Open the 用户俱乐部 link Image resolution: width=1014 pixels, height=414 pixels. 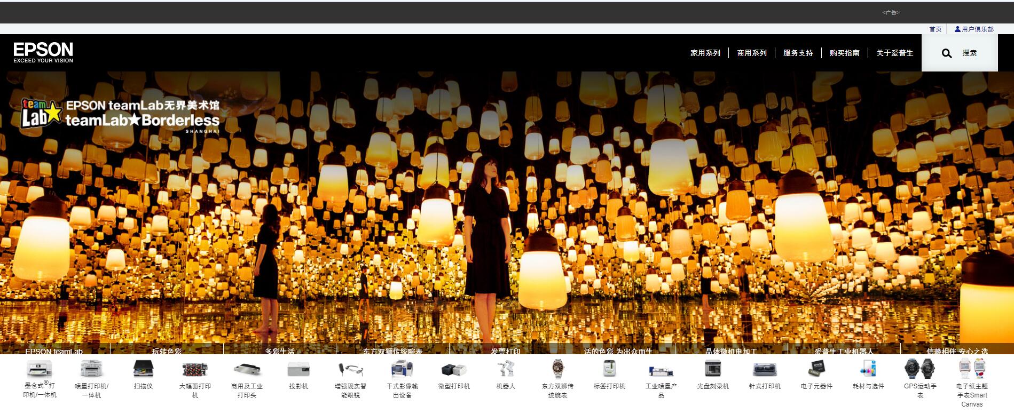click(978, 29)
